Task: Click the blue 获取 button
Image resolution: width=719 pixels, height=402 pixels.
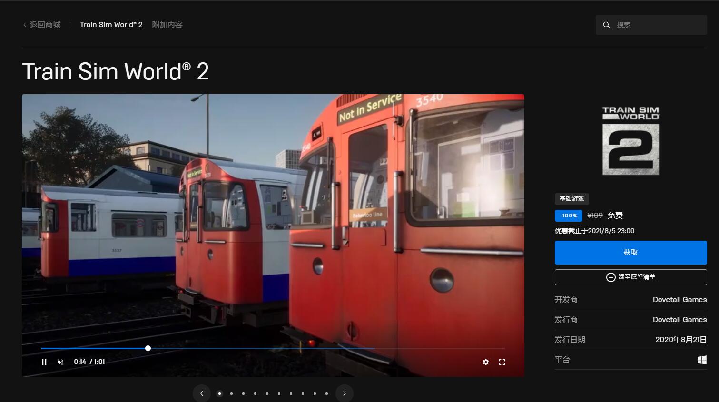Action: click(x=631, y=253)
